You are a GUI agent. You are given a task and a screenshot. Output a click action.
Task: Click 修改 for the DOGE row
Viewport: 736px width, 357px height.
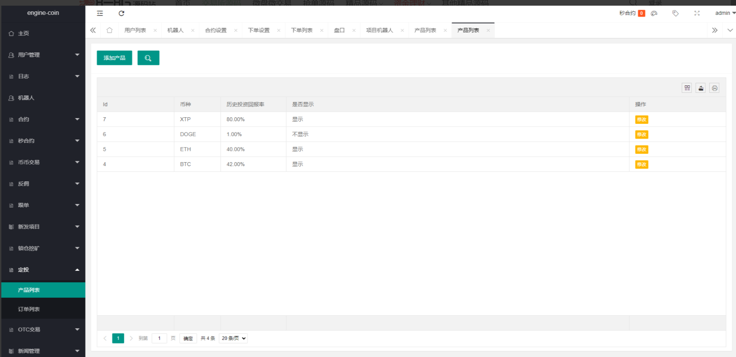pyautogui.click(x=641, y=135)
